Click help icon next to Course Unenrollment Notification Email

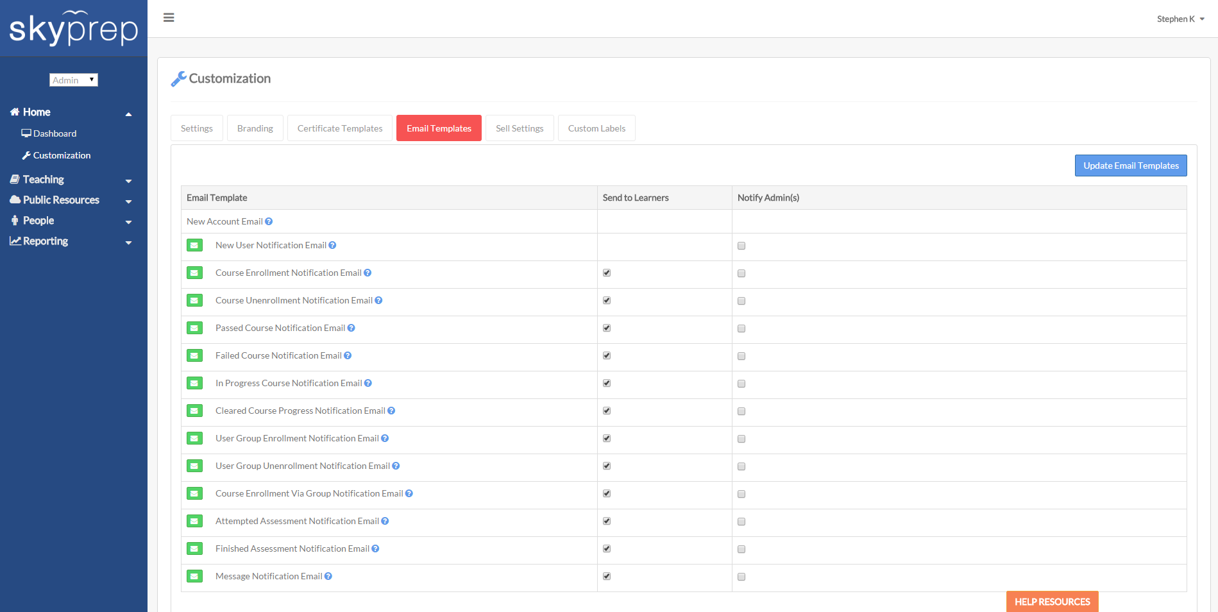coord(378,300)
